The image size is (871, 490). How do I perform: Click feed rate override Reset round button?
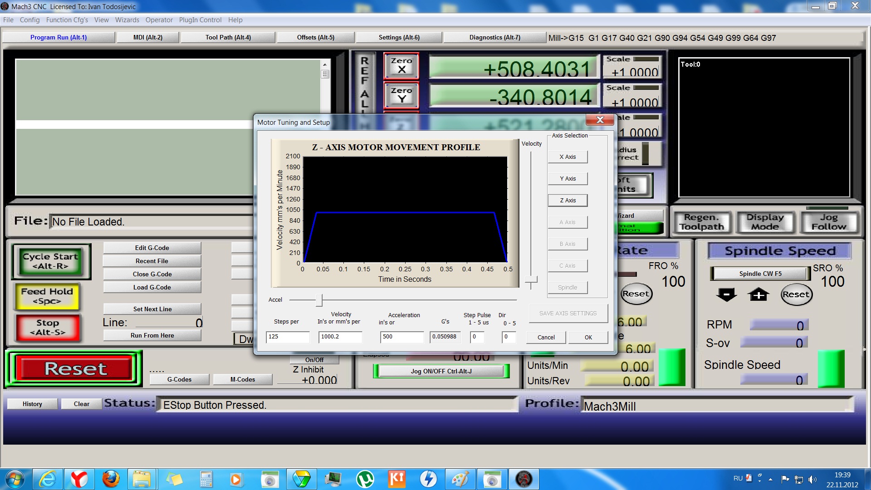coord(636,294)
